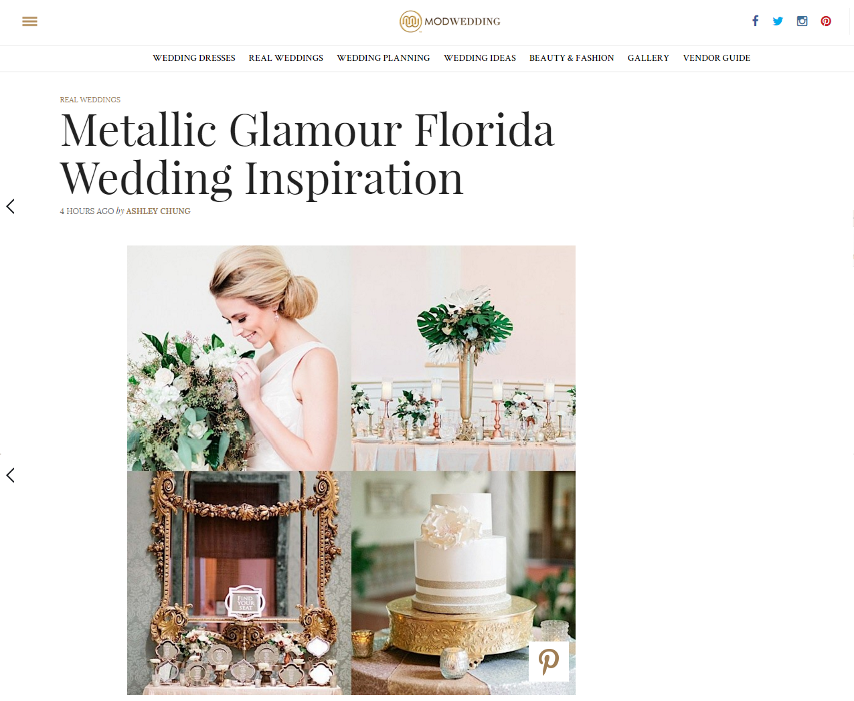Viewport: 854px width, 701px height.
Task: Open Real Weddings menu item
Action: [286, 58]
